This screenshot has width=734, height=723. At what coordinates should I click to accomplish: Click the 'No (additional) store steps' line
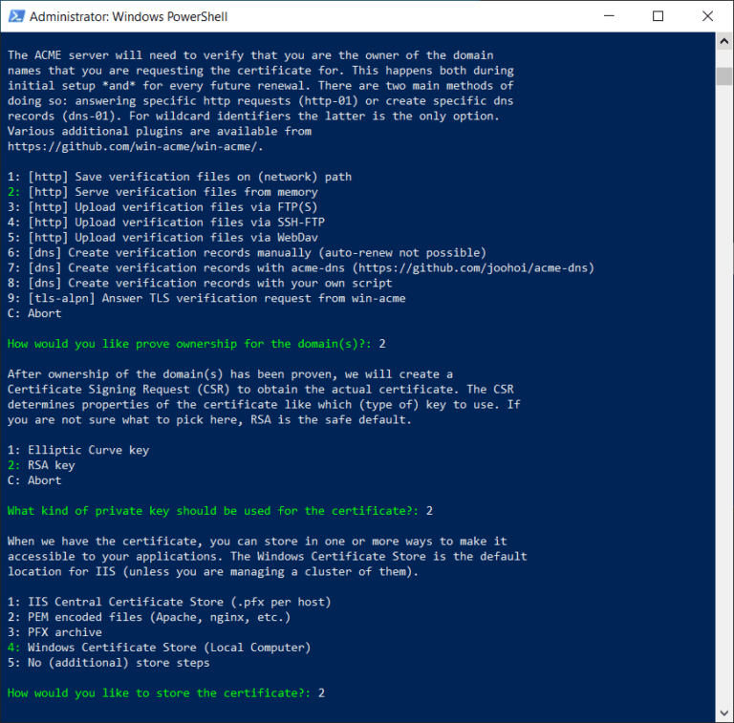[x=108, y=663]
